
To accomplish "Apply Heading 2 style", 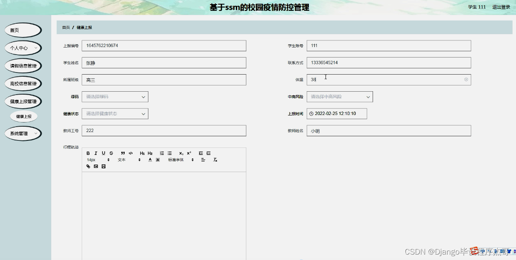I will click(x=150, y=153).
